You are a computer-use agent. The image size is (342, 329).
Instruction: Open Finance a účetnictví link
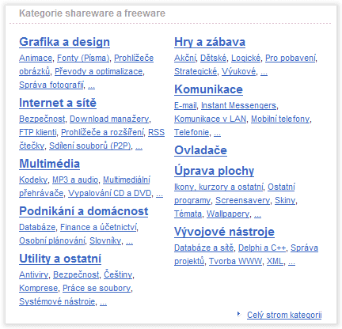[99, 227]
